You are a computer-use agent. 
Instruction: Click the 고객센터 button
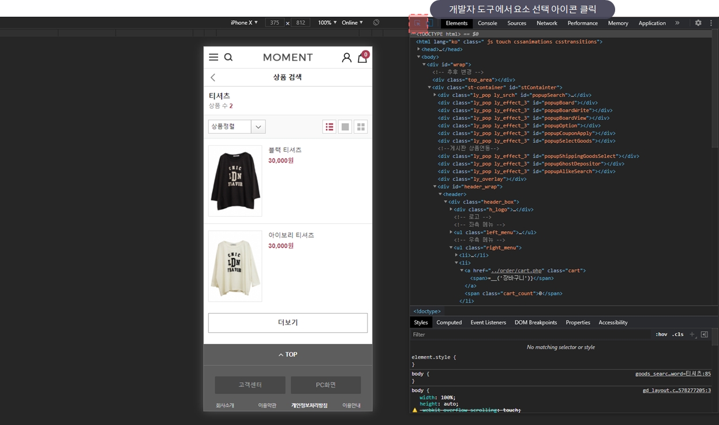[250, 385]
